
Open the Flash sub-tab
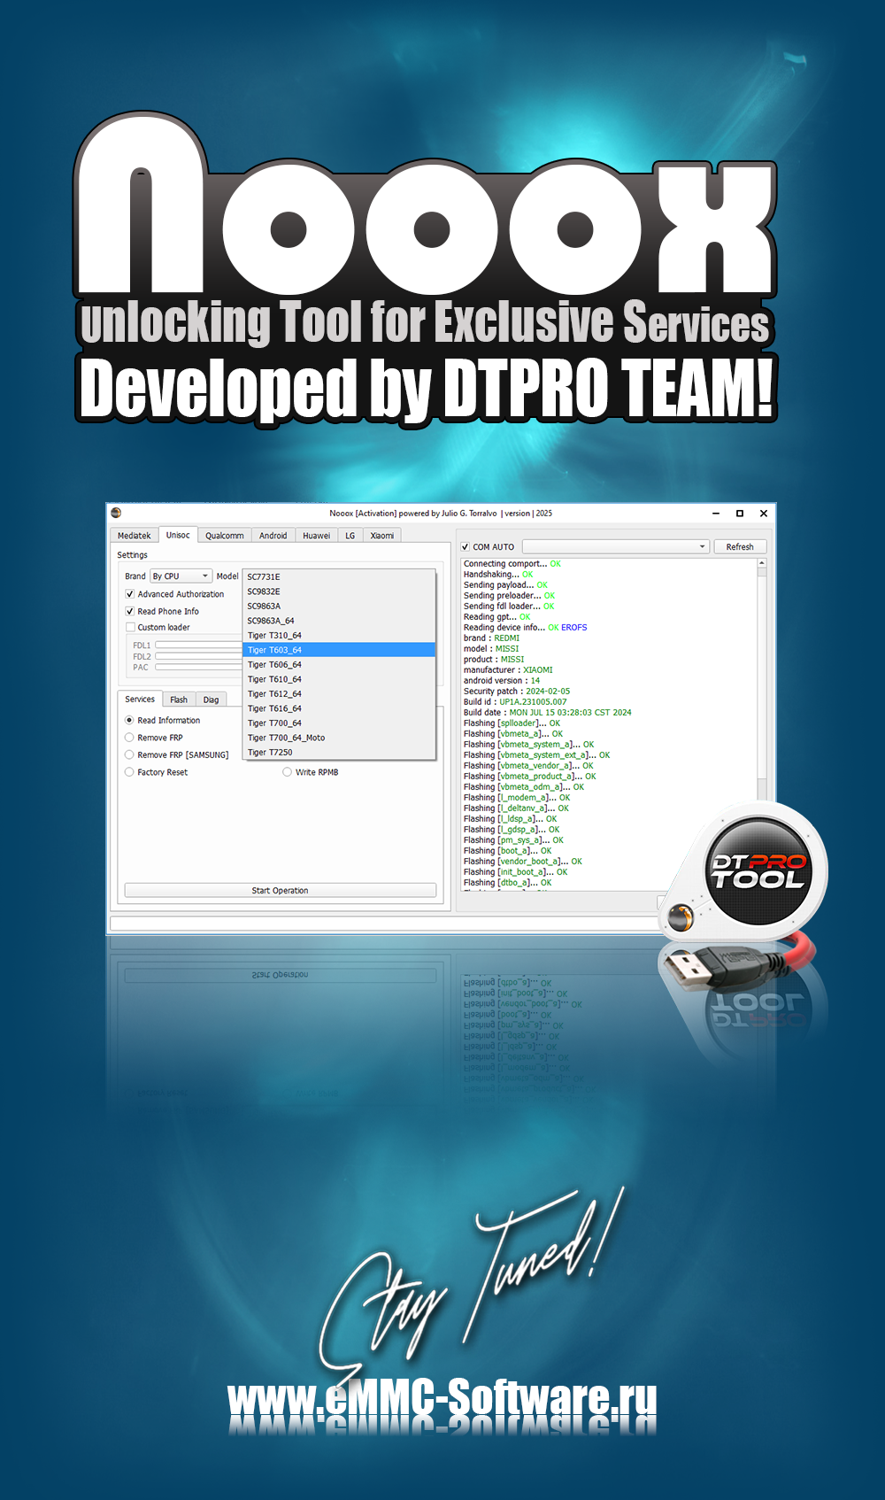pos(179,700)
